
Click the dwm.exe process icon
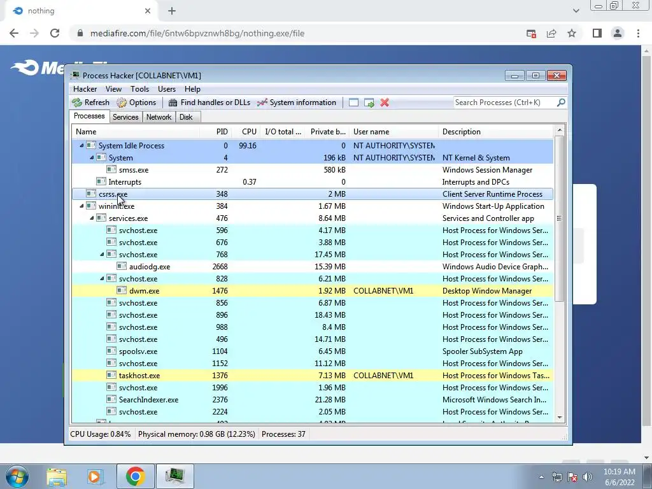pyautogui.click(x=122, y=290)
